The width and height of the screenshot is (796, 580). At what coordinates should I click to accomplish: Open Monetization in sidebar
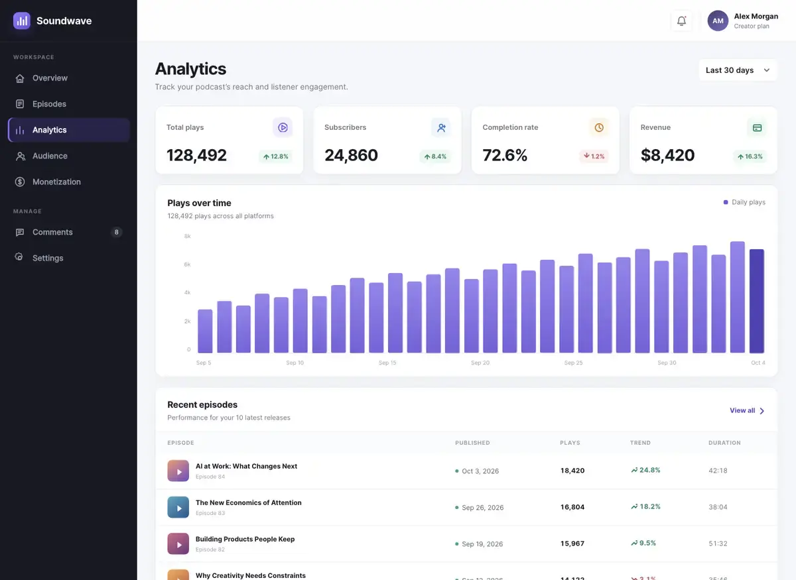[x=69, y=182]
